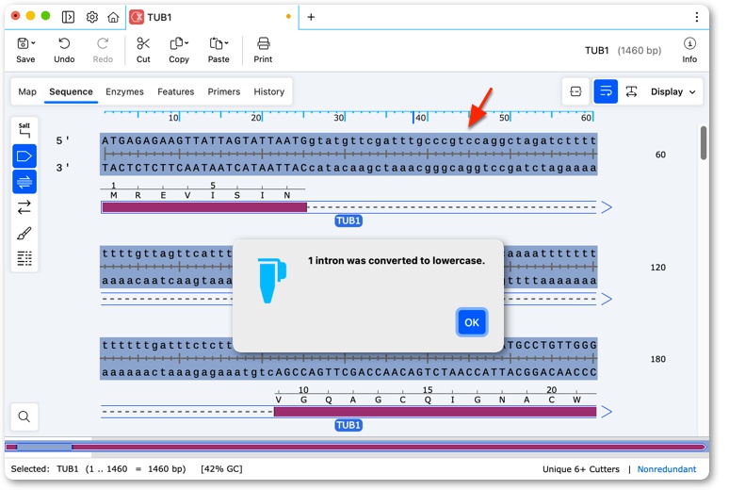
Task: Expand the Save options arrow
Action: point(33,43)
